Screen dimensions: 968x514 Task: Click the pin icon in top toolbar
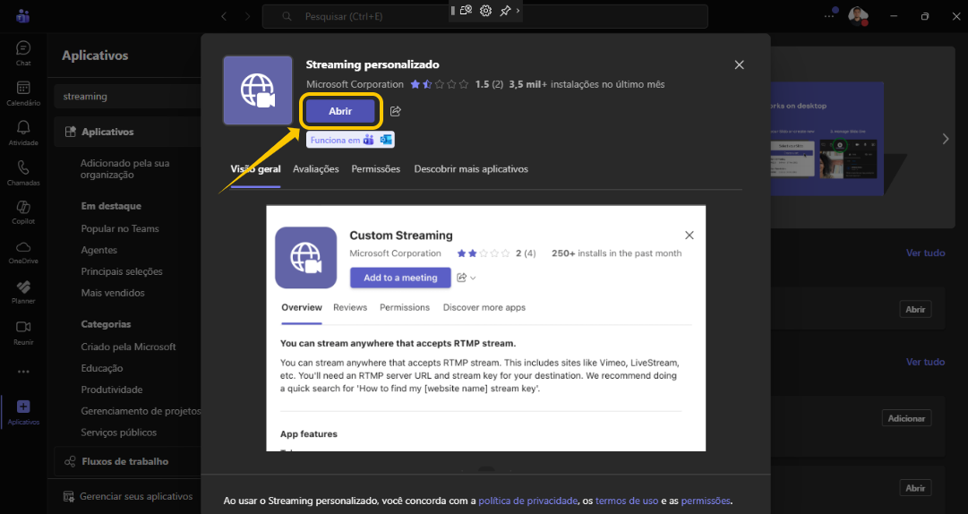click(506, 11)
